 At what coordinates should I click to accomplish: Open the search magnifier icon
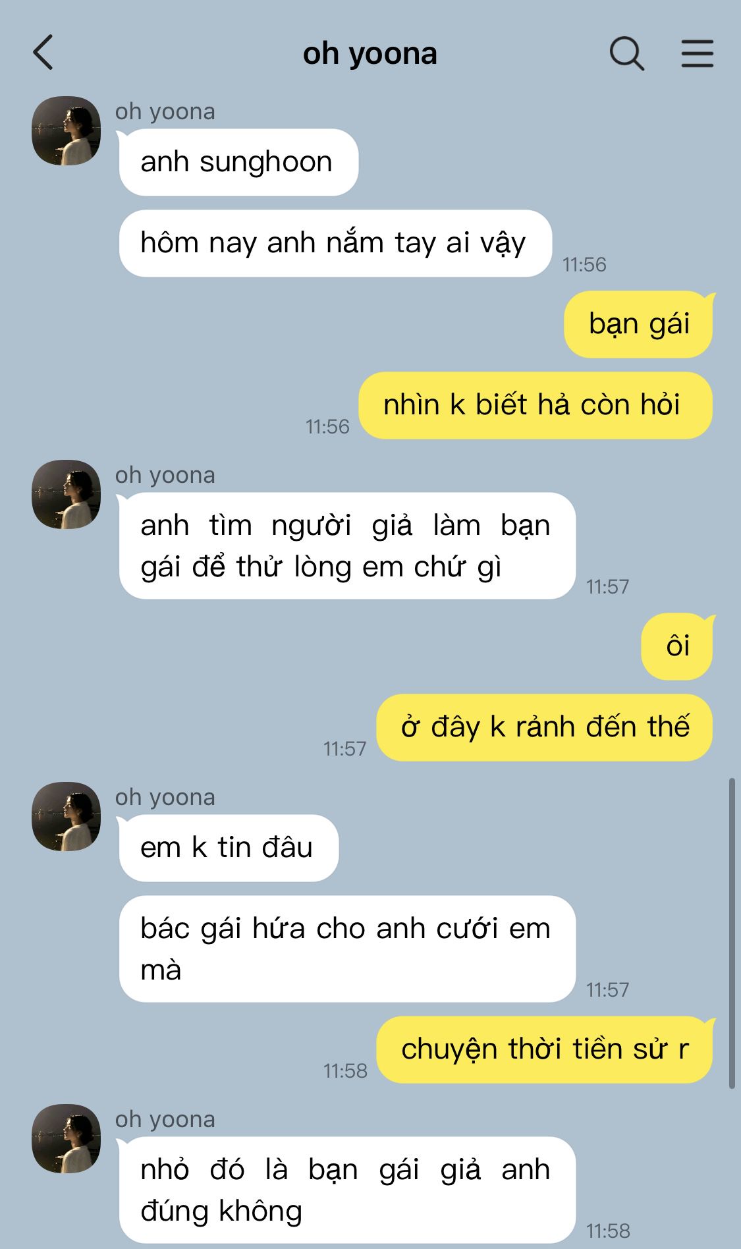tap(626, 53)
